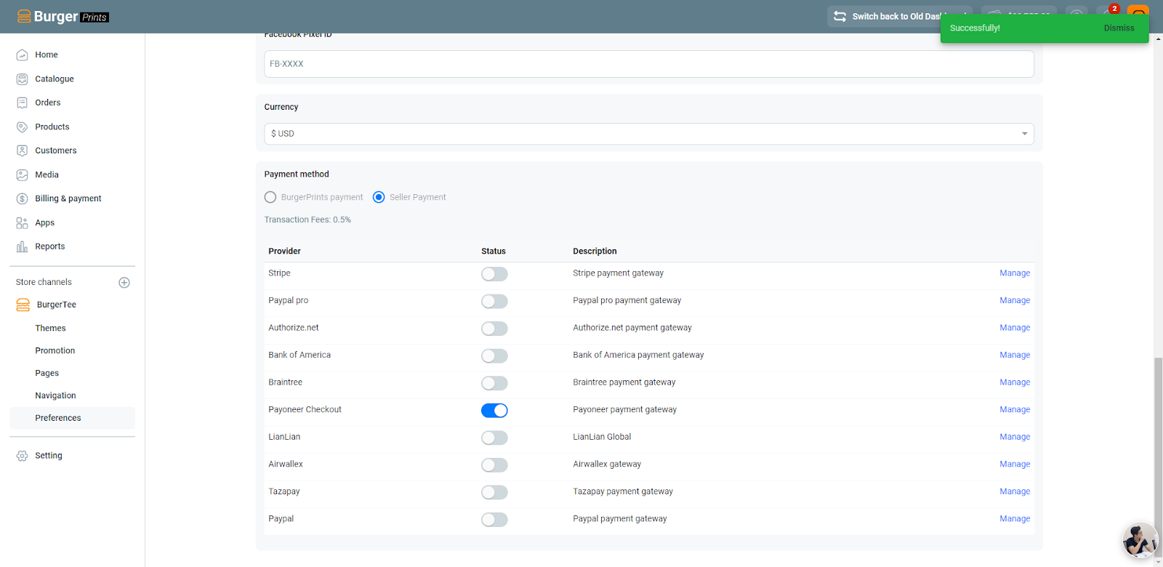Viewport: 1163px width, 567px height.
Task: Manage the Paypal pro gateway
Action: pos(1015,300)
